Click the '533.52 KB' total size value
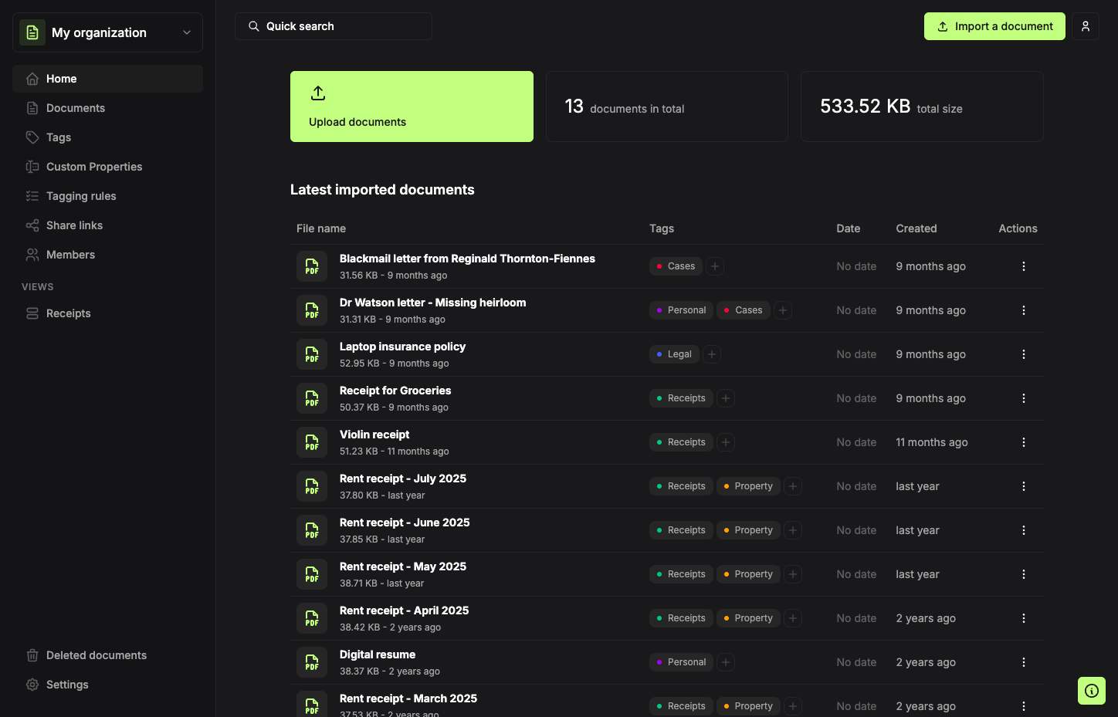The height and width of the screenshot is (717, 1118). 865,107
